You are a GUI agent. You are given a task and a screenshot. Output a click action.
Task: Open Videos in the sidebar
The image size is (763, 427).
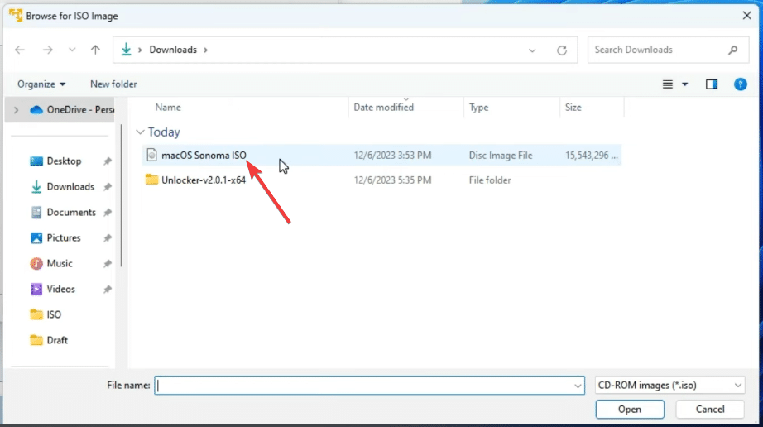61,290
